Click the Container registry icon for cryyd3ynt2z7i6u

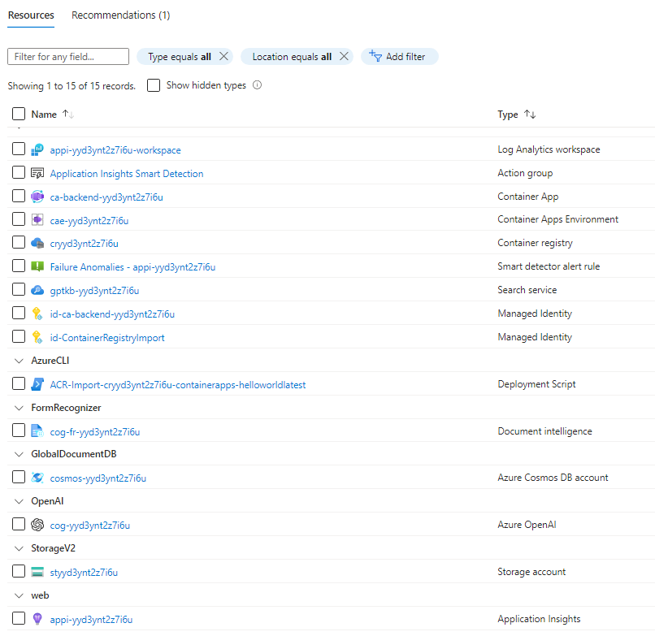pyautogui.click(x=37, y=243)
